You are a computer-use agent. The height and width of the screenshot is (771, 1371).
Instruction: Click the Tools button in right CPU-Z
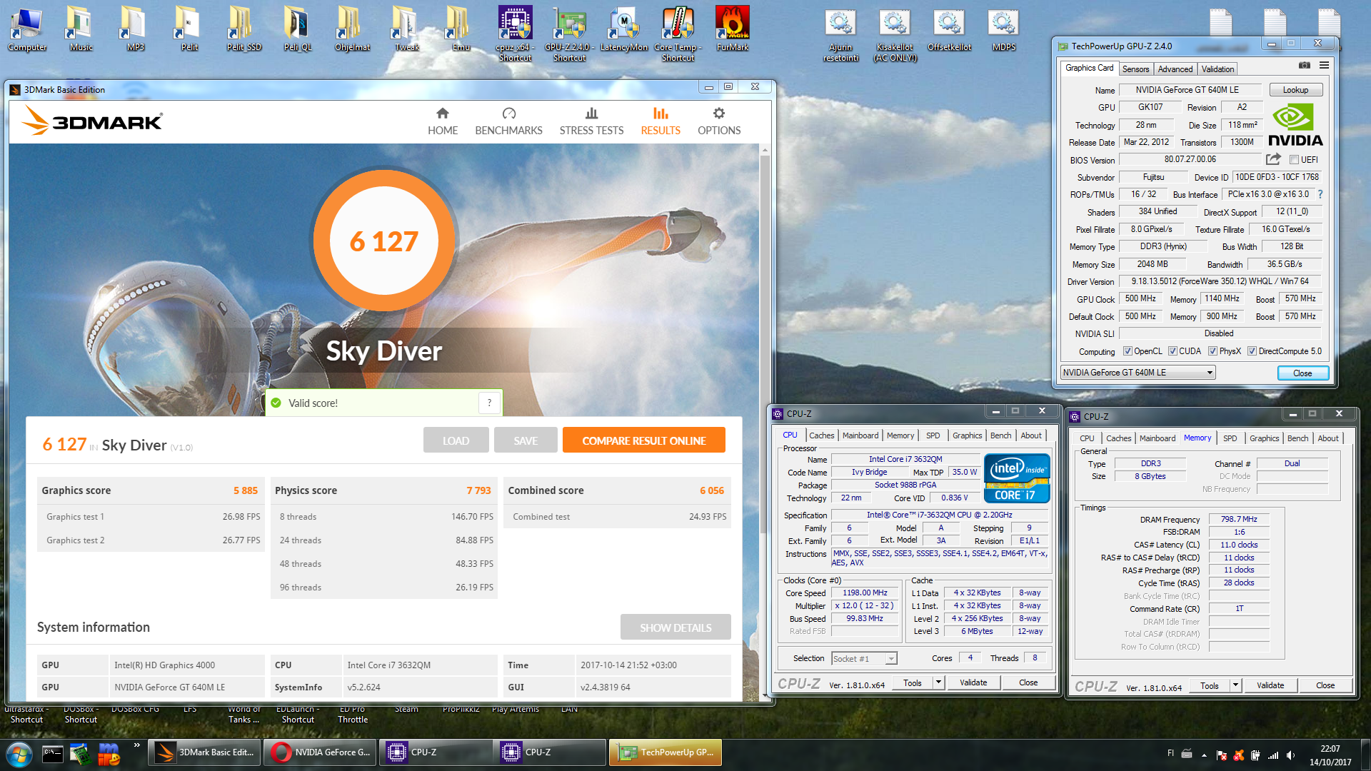[1209, 685]
